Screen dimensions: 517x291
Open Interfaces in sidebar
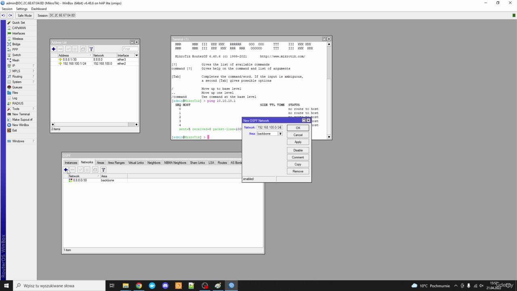point(18,34)
